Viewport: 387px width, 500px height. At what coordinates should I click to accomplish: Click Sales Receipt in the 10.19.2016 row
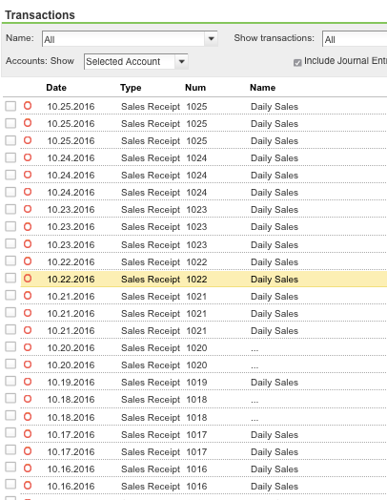pyautogui.click(x=151, y=383)
